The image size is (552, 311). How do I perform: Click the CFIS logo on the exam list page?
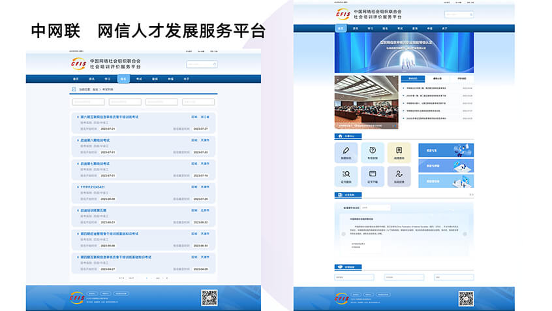point(79,63)
